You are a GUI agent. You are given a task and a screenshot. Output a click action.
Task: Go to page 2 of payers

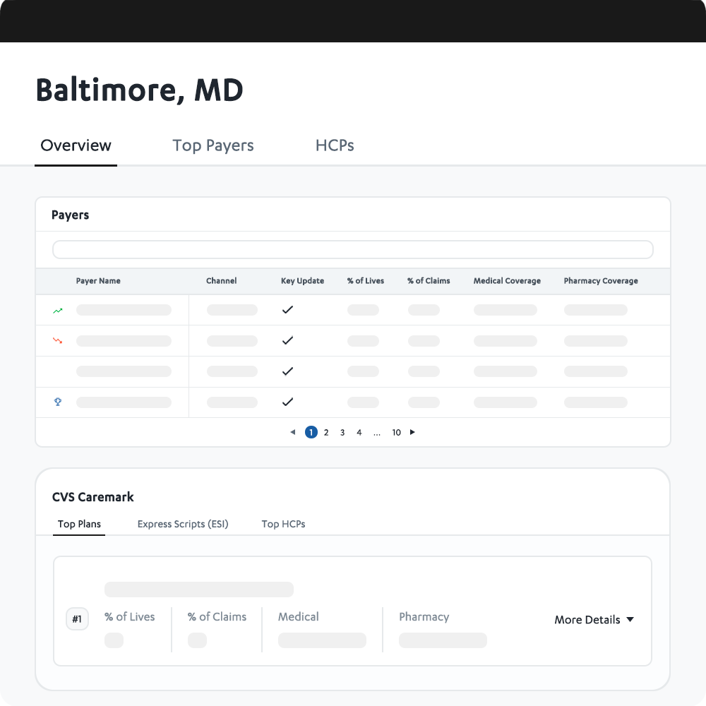pos(326,433)
